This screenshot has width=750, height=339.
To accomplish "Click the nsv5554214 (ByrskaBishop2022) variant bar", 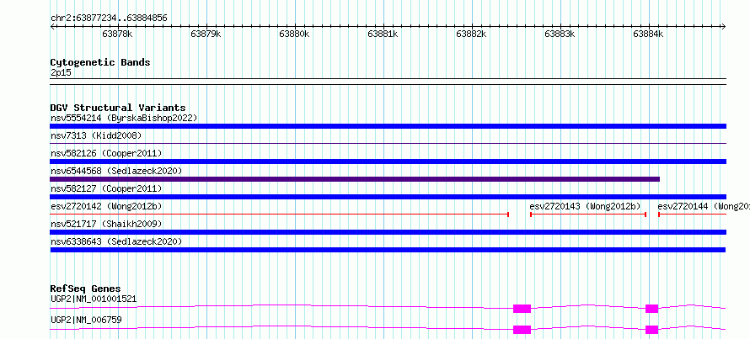I will click(x=388, y=126).
